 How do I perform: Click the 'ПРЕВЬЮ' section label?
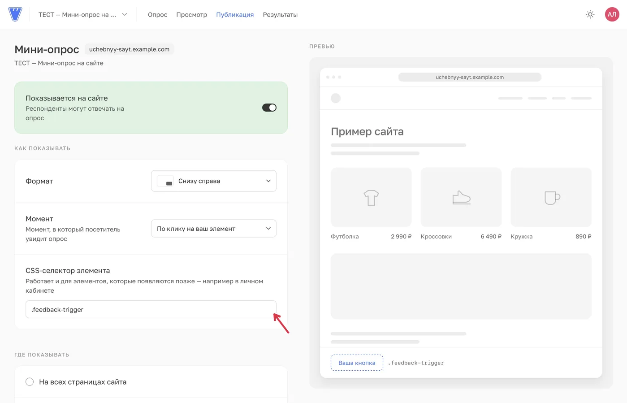pos(322,47)
